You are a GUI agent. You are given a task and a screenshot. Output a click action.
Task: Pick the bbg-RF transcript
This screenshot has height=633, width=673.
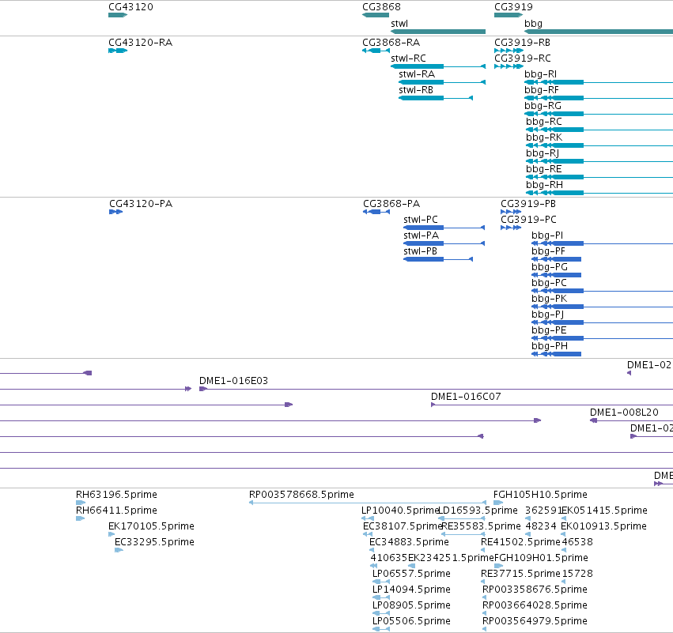(x=541, y=90)
